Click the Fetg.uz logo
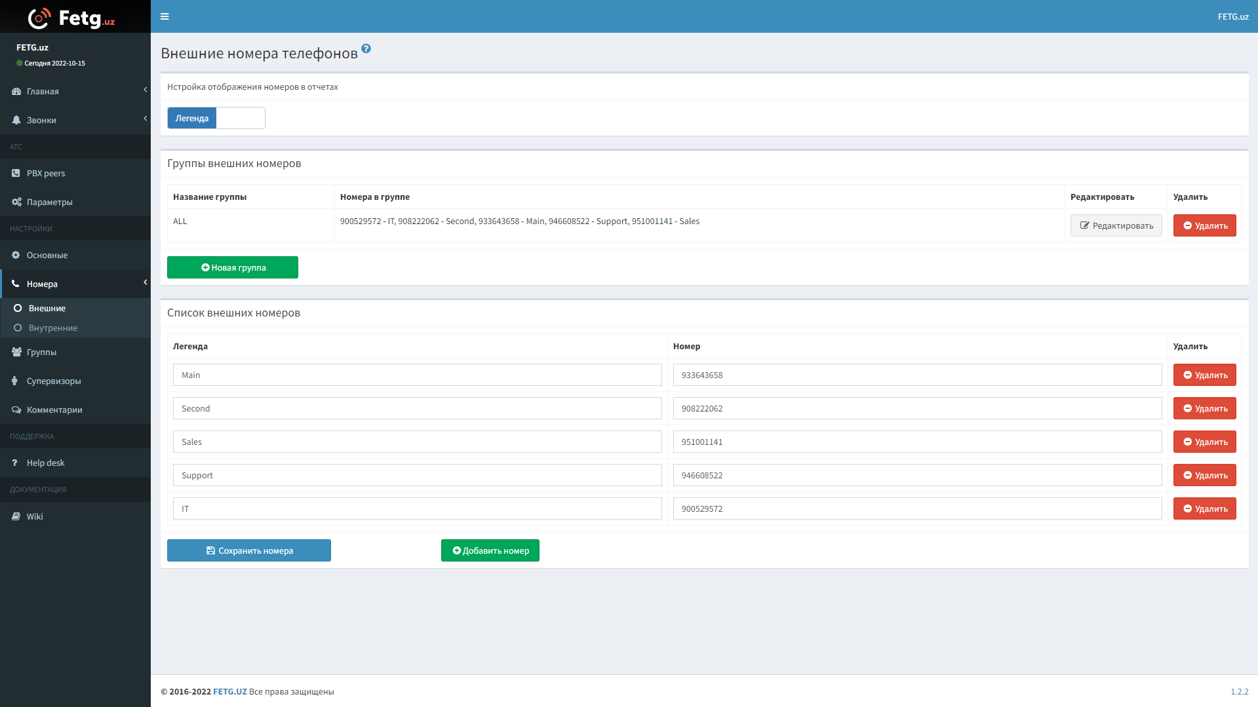 click(72, 18)
